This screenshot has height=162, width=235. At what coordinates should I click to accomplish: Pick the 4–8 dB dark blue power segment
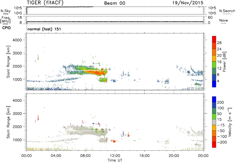pyautogui.click(x=214, y=78)
